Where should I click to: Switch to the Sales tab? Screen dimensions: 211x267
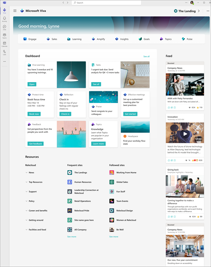[x=52, y=39]
